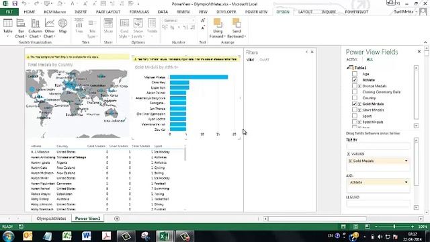The height and width of the screenshot is (242, 430).
Task: Increase font size in Text group
Action: (x=203, y=21)
